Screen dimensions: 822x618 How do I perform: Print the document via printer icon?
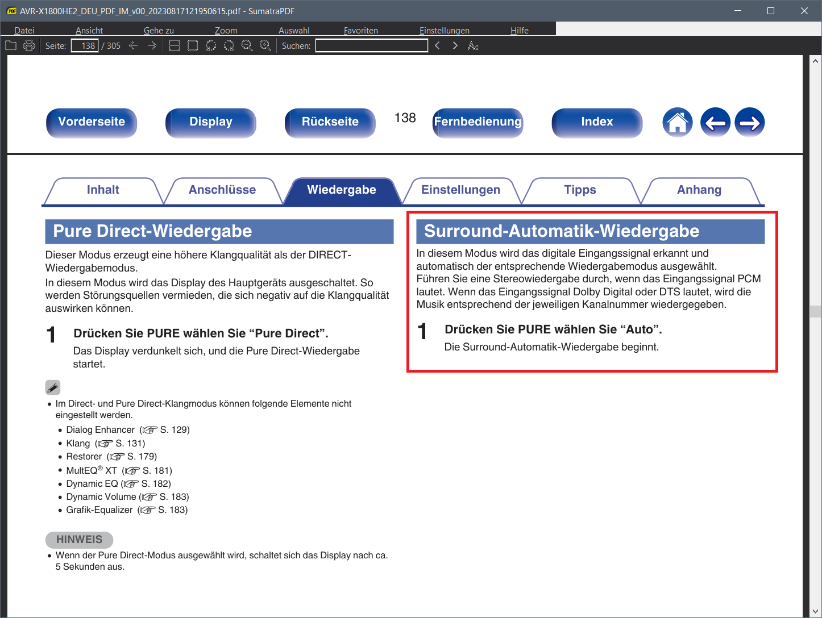click(x=29, y=45)
